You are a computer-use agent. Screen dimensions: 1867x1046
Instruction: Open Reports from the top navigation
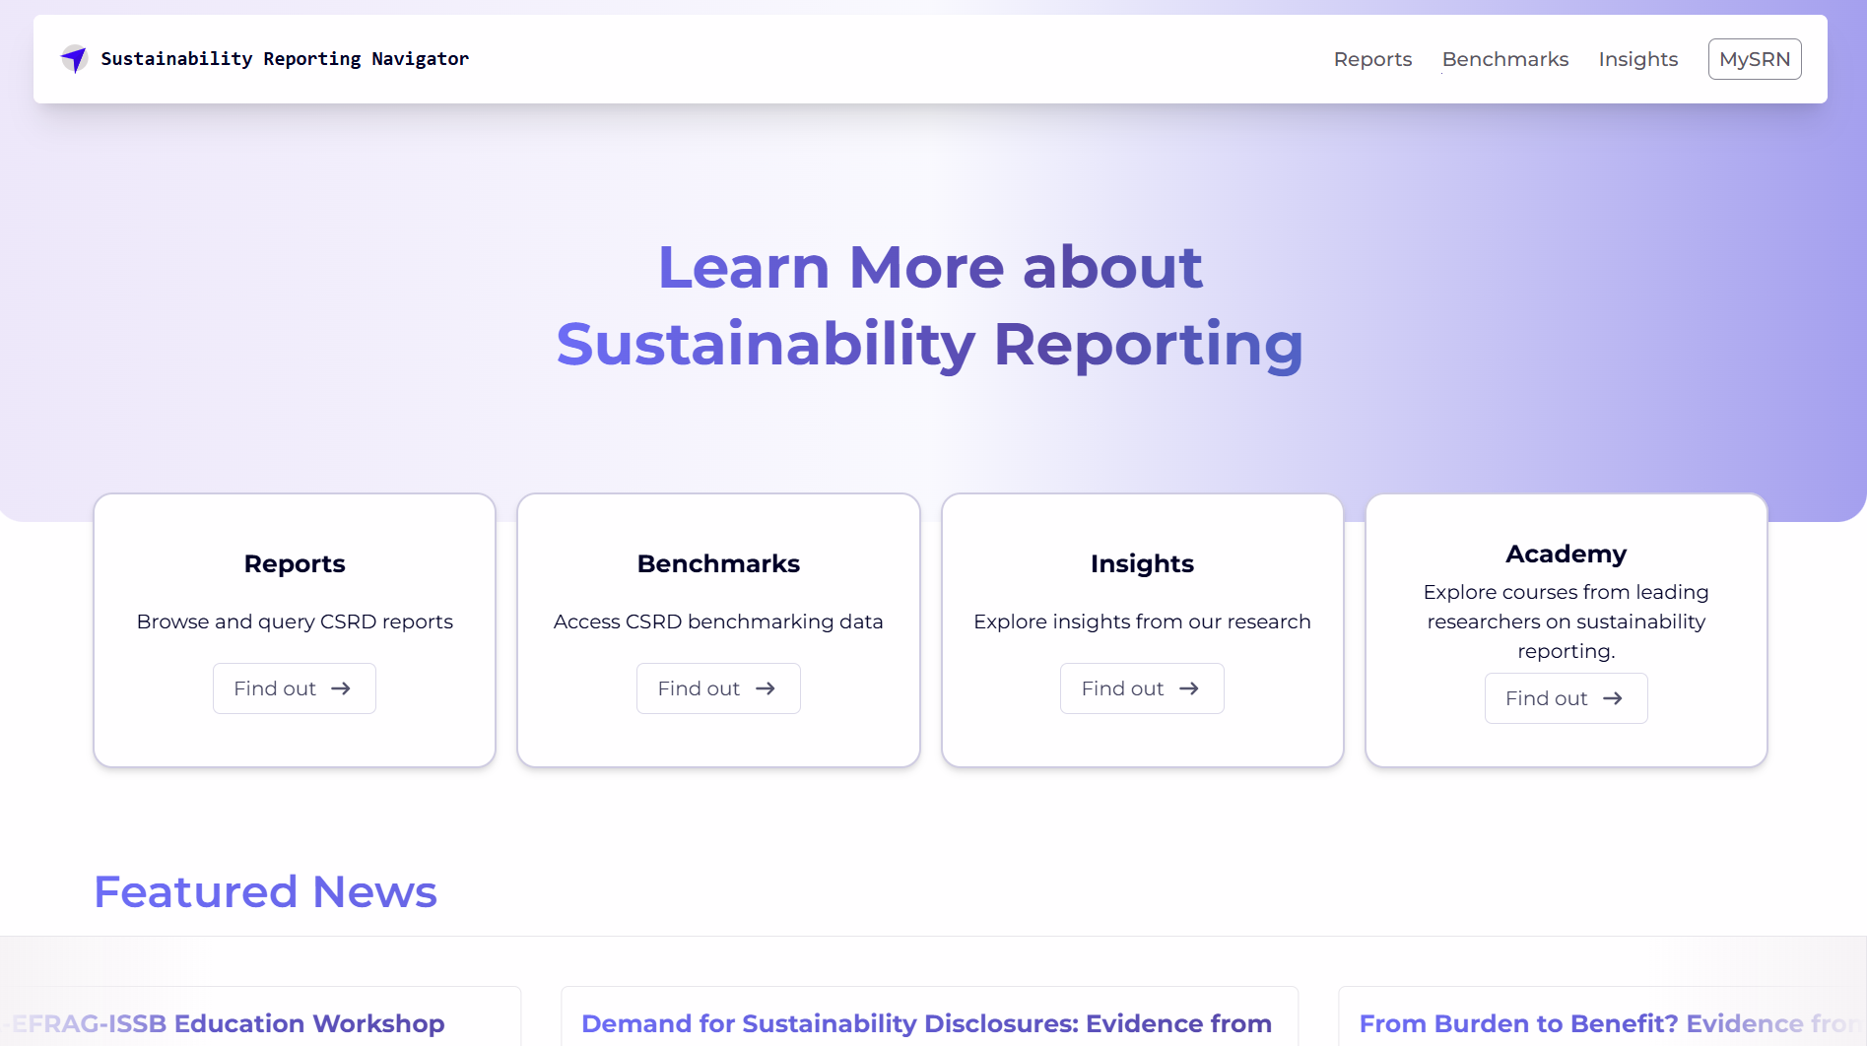pos(1372,59)
